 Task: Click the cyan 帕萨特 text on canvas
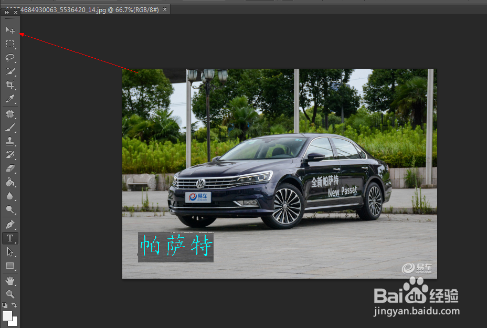[176, 246]
